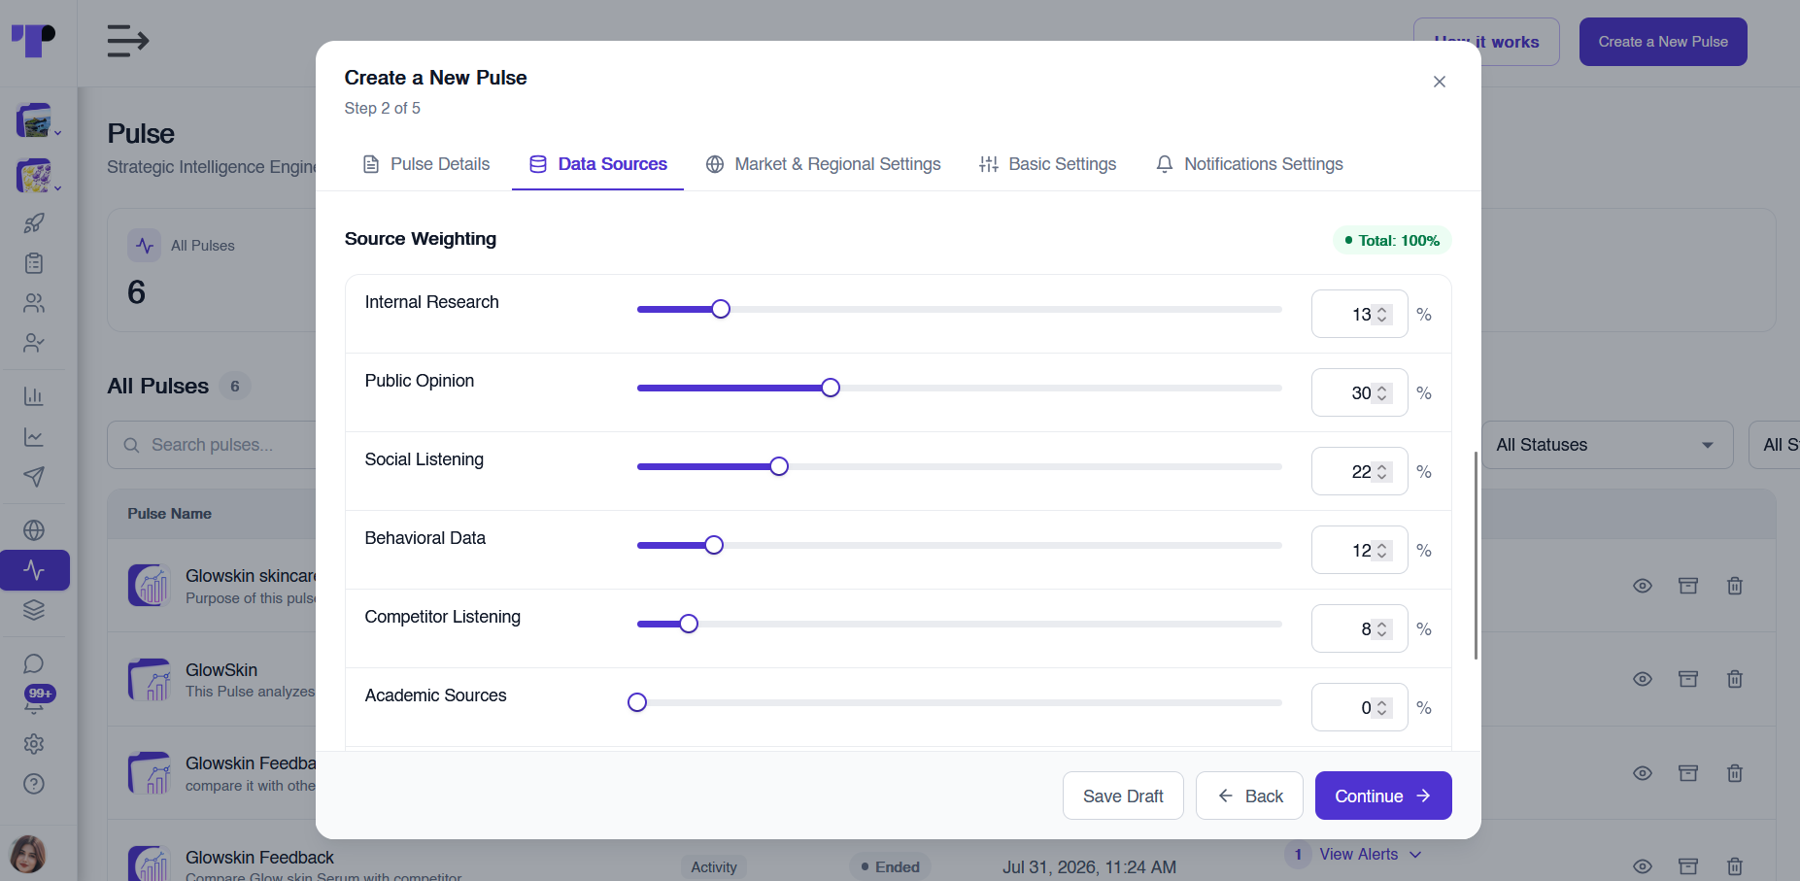Adjust Academic Sources percent stepper
This screenshot has width=1800, height=881.
tap(1382, 708)
